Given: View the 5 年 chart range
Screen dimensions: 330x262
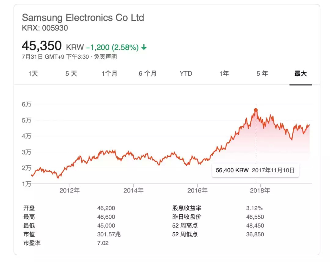Looking at the screenshot, I should (262, 74).
